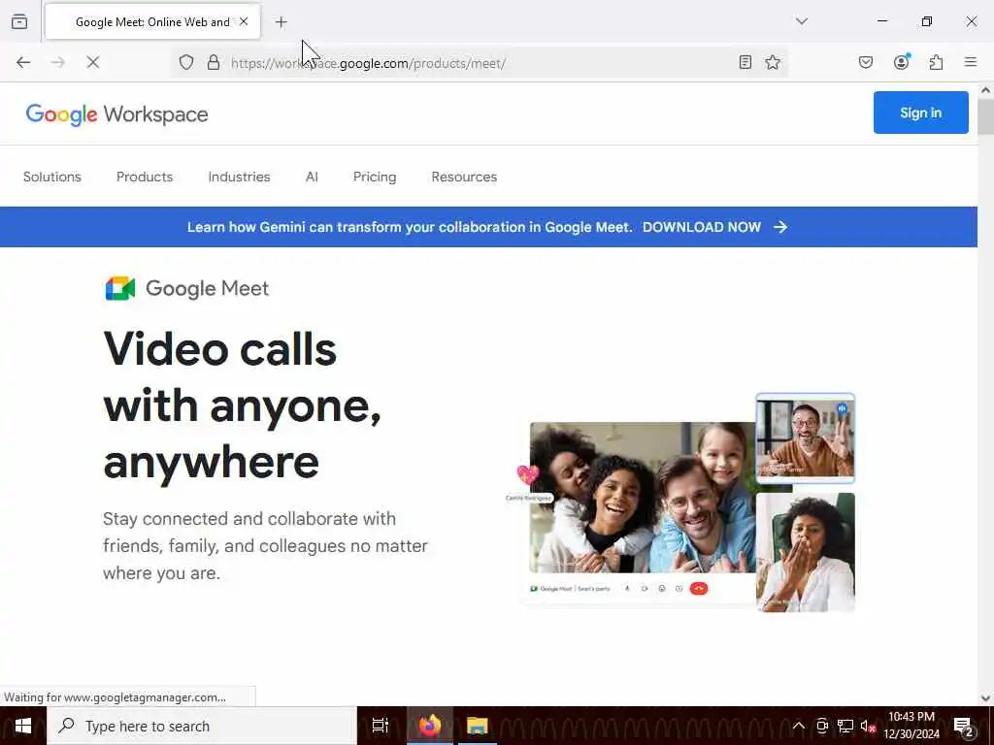Open the Firefox hamburger application menu
The image size is (994, 745).
[x=971, y=62]
